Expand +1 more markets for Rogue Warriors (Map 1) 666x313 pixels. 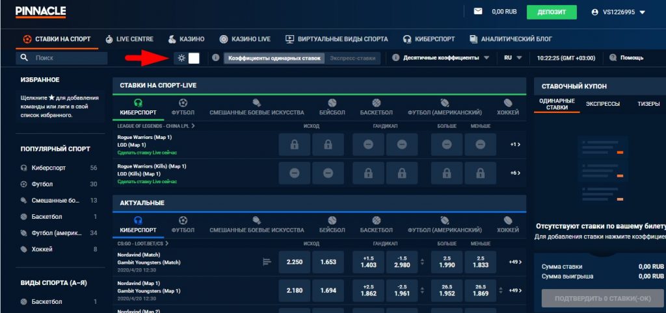click(x=515, y=145)
